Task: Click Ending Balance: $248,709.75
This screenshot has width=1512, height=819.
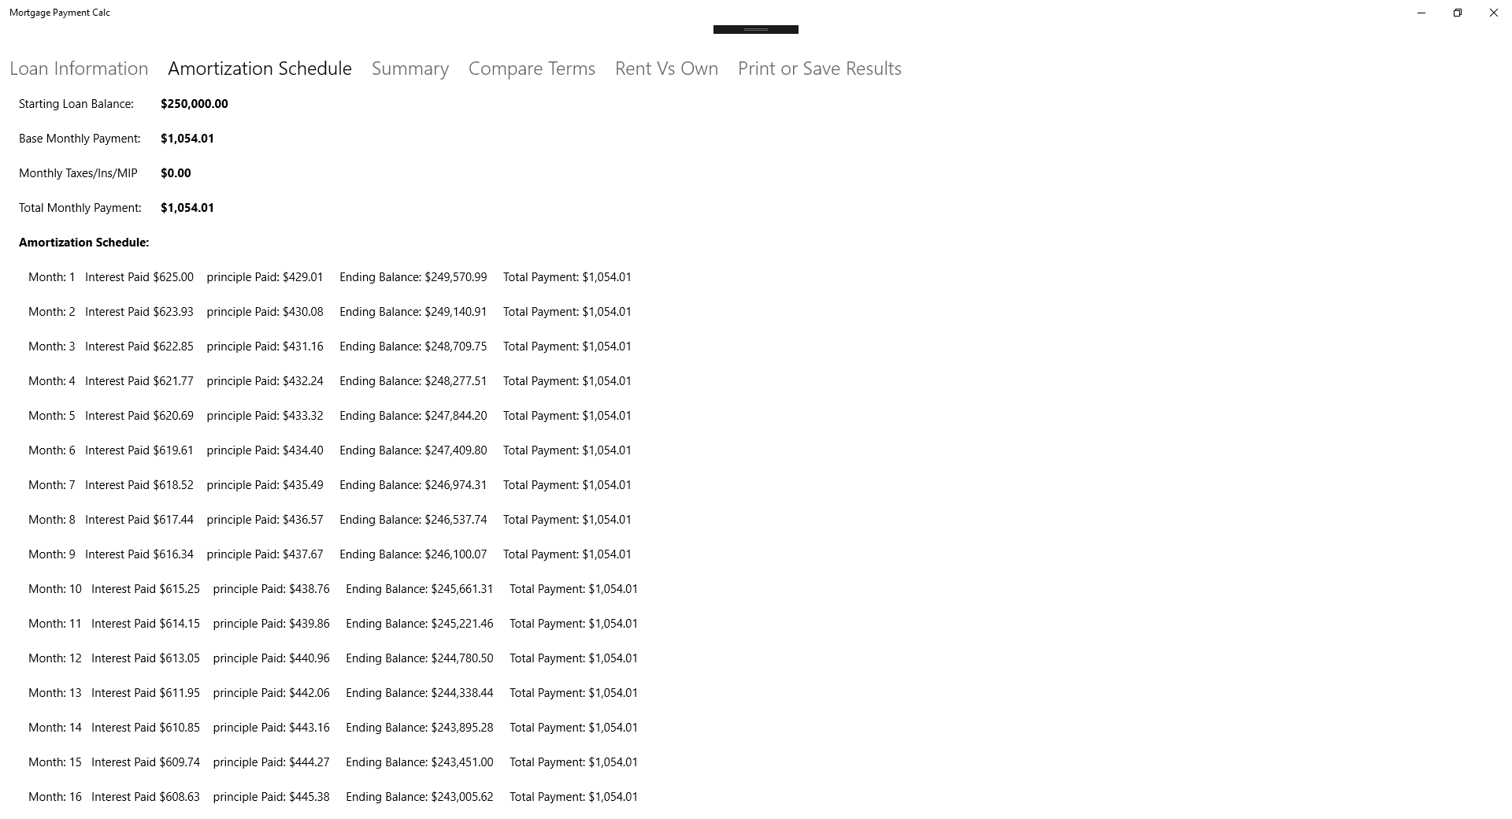Action: (413, 346)
